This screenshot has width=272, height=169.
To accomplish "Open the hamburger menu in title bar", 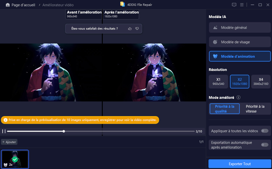I will coord(242,5).
